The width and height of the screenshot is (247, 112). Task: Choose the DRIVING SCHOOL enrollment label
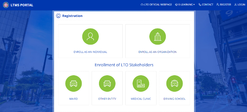coord(175,99)
